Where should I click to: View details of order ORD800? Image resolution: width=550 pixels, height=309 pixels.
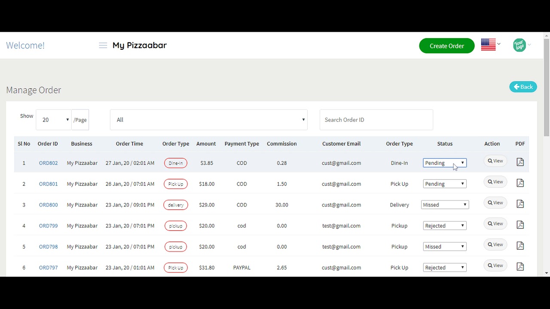tap(495, 203)
